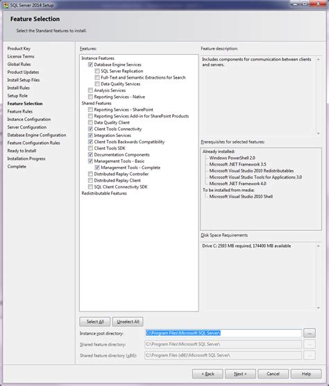
Task: Check SQL Client Connectivity SDK
Action: point(90,186)
